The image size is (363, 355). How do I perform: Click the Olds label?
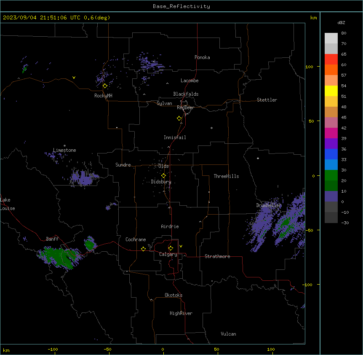coord(163,166)
